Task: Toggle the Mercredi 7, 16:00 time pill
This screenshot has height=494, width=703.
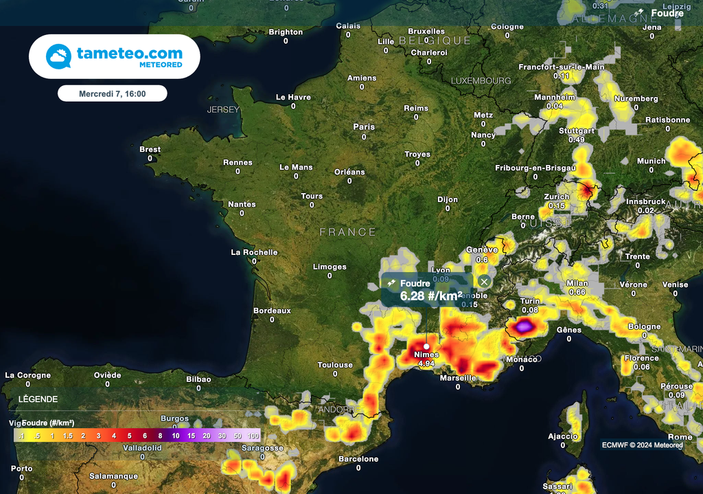Action: click(x=112, y=93)
